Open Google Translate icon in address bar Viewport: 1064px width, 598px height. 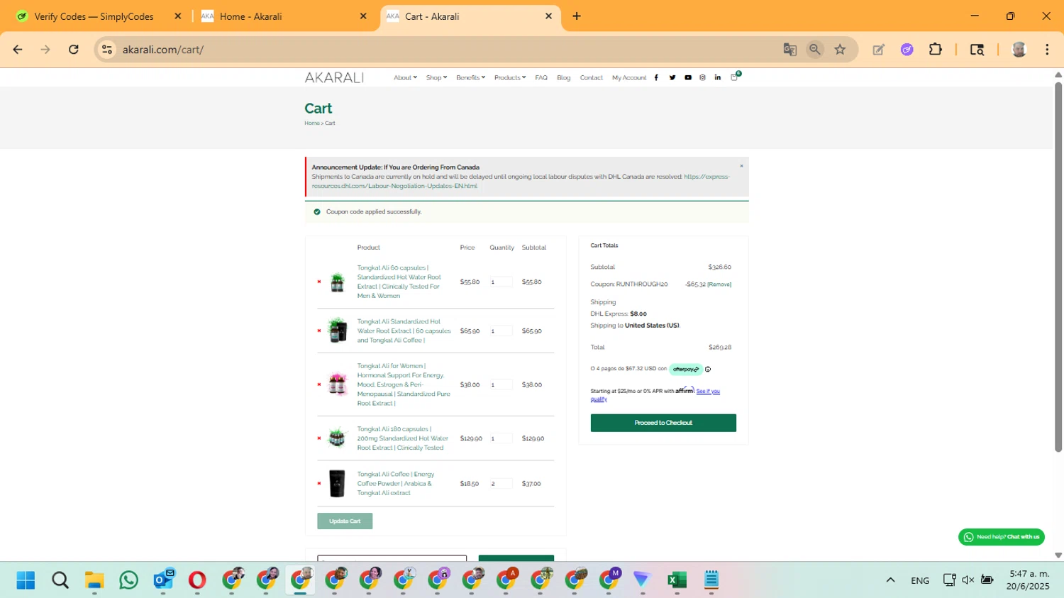pyautogui.click(x=789, y=50)
